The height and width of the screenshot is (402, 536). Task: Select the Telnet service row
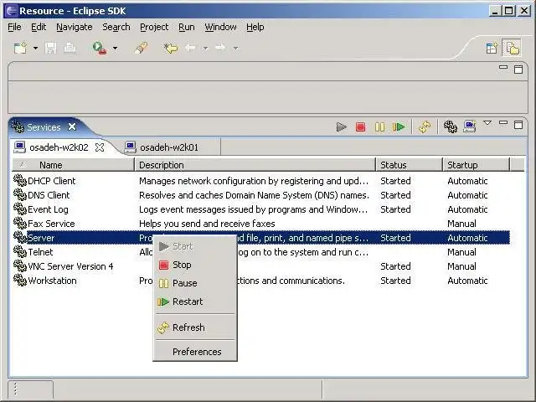261,252
